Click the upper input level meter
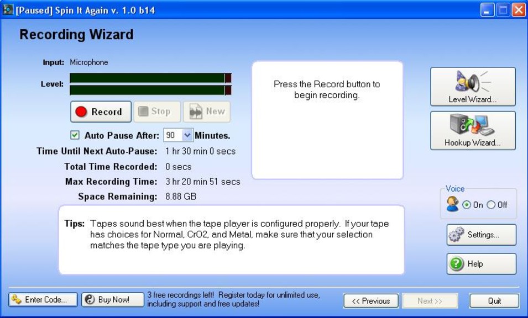 pos(150,78)
